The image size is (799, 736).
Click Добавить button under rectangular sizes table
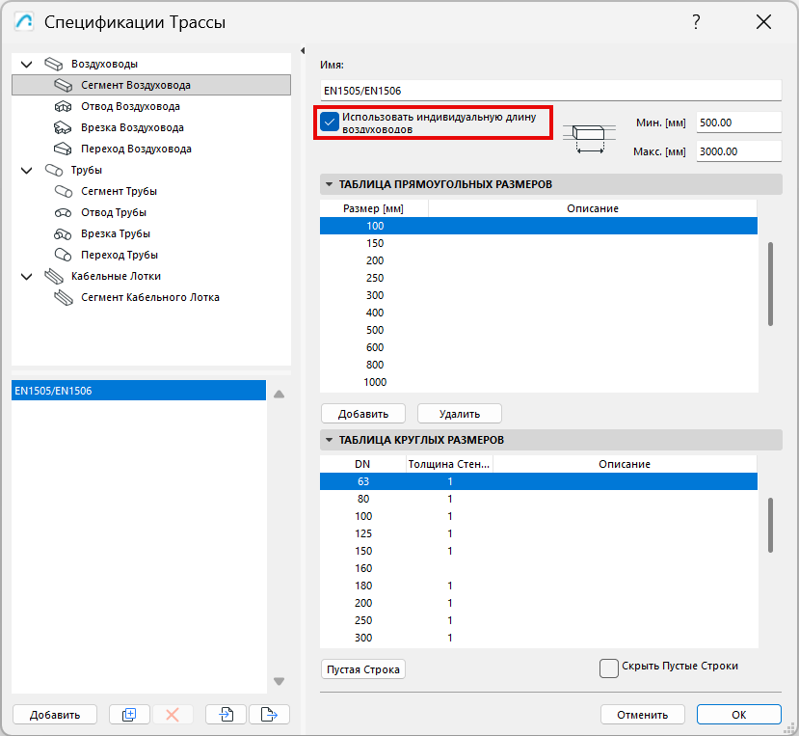(363, 414)
